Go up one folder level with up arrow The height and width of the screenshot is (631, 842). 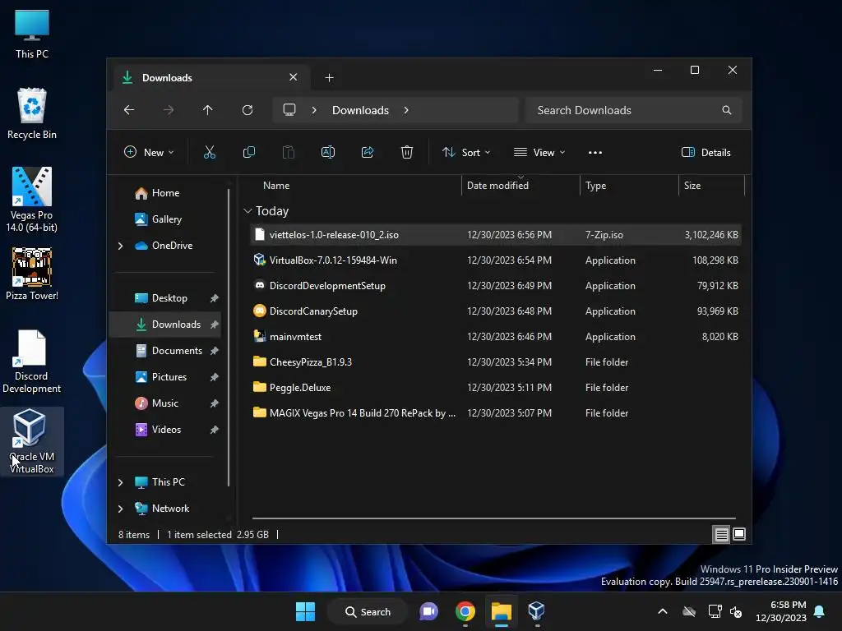pos(208,110)
